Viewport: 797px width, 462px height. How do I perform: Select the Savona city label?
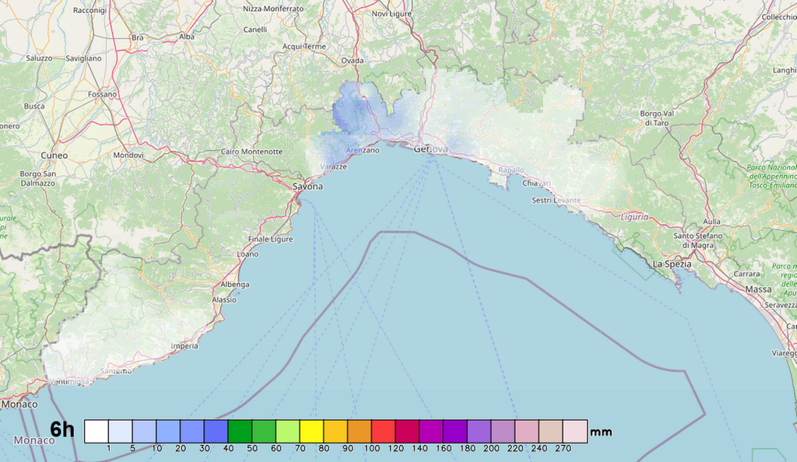click(307, 187)
